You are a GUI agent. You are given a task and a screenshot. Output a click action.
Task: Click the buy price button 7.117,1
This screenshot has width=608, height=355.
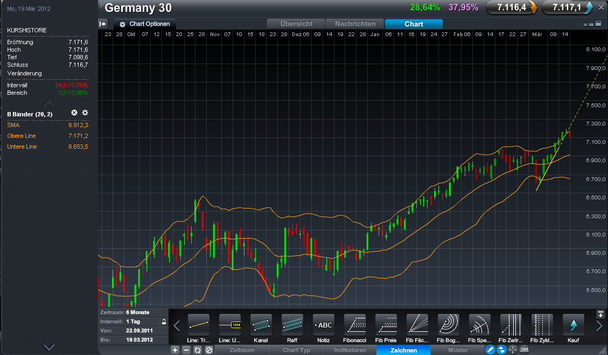567,8
